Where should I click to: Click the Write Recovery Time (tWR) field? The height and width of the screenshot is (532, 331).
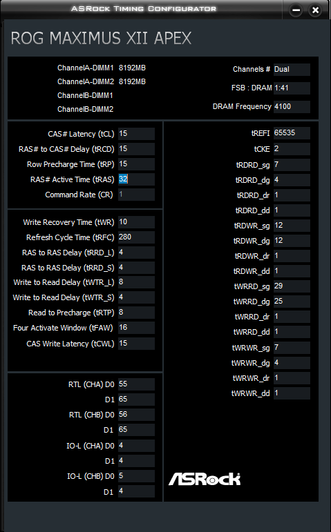pos(136,222)
